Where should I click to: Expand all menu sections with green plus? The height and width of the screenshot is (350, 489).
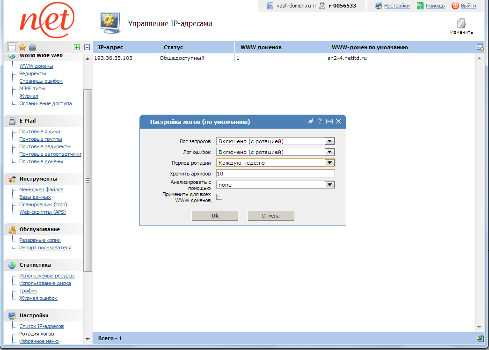pos(77,47)
